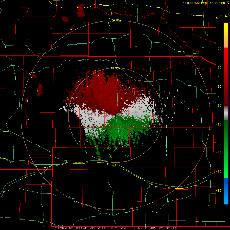
Task: Select the green segment of velocity color bar
Action: pos(226,149)
